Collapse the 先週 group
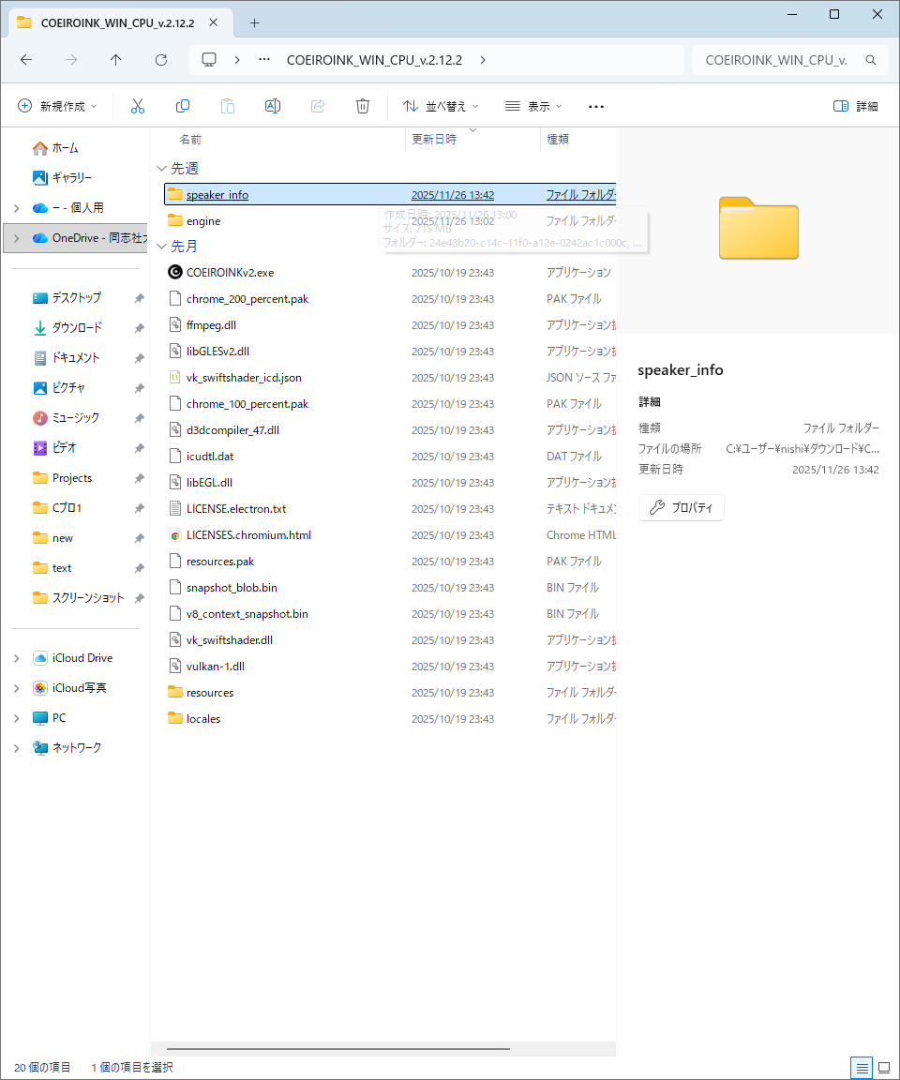The height and width of the screenshot is (1080, 900). pos(162,168)
